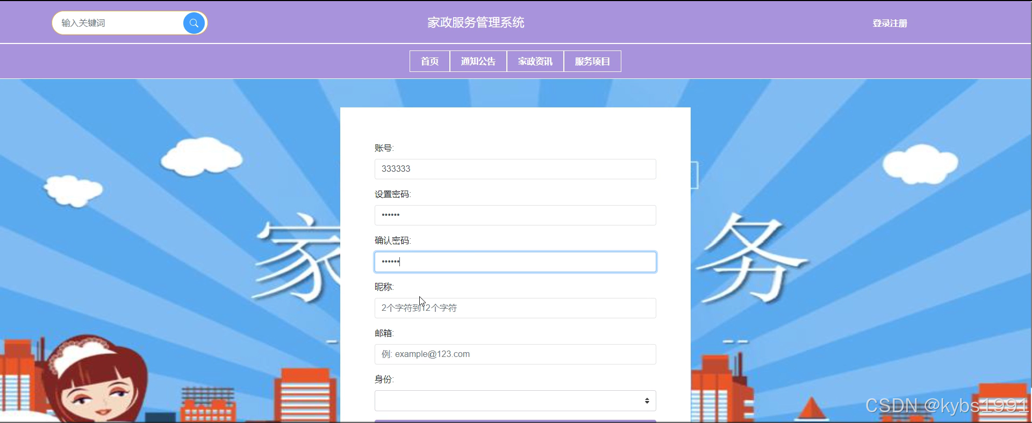Click the 昵称 label text

384,287
